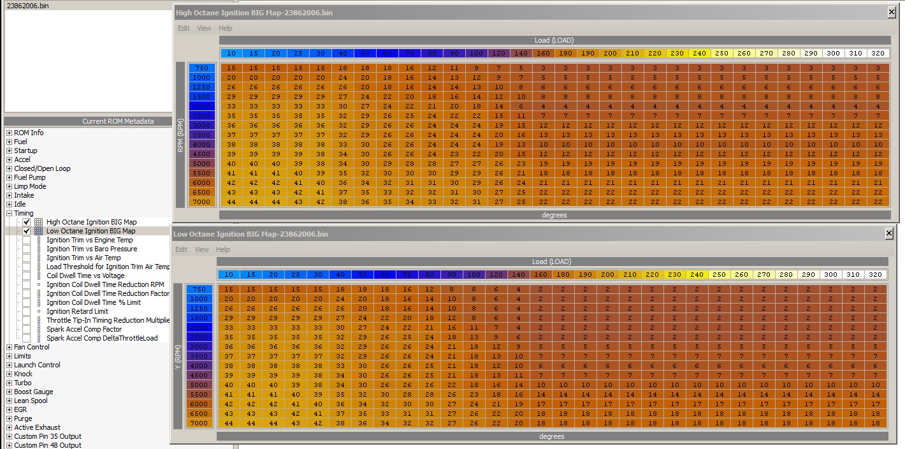Uncheck the High Octane Ignition BIG Map checkbox
905x449 pixels.
click(26, 222)
